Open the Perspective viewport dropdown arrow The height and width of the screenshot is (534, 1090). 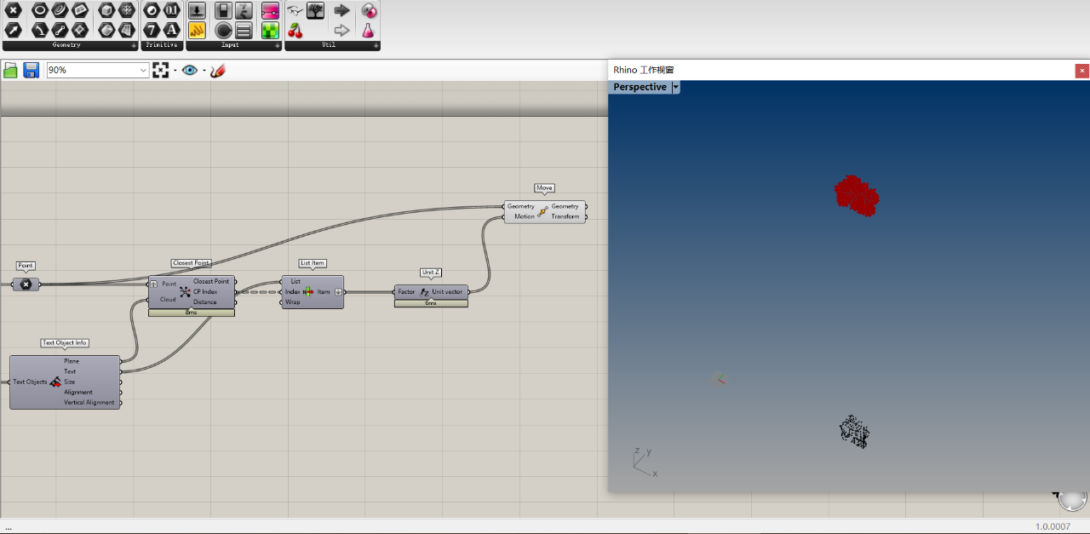tap(675, 87)
